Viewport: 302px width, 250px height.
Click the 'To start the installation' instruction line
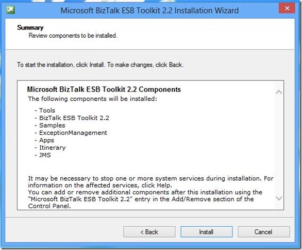[100, 65]
